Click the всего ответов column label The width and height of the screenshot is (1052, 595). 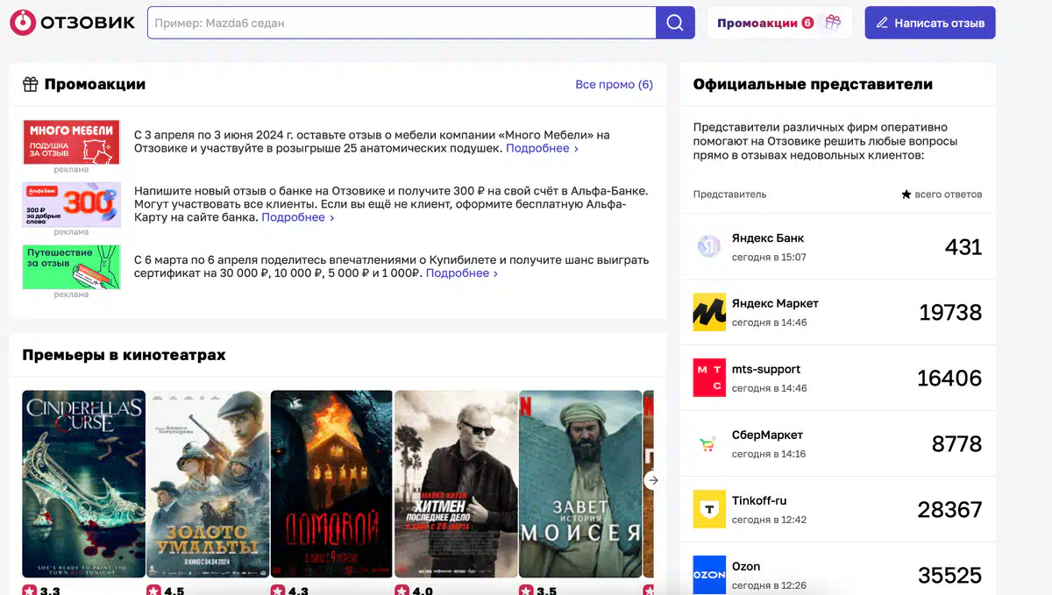[942, 195]
